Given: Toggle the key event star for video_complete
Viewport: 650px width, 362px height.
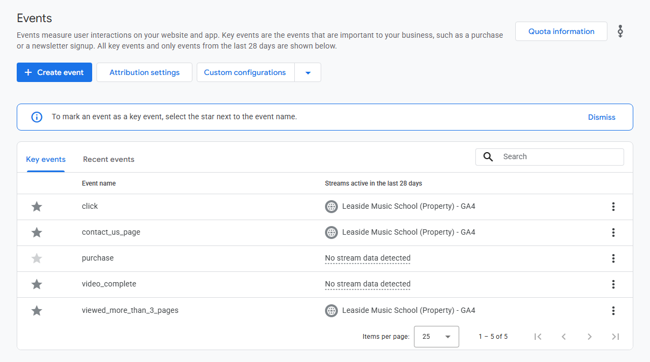Looking at the screenshot, I should [37, 284].
